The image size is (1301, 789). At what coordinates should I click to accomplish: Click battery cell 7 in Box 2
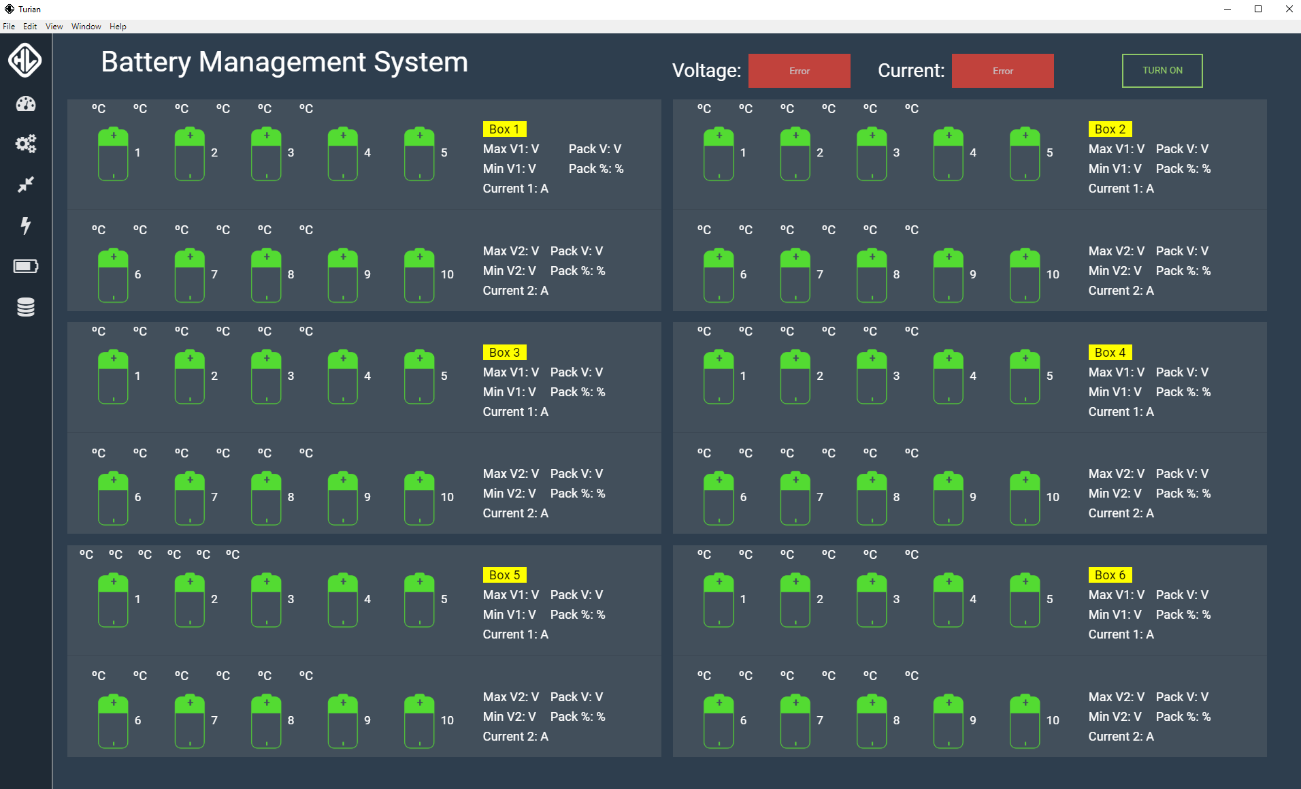795,275
